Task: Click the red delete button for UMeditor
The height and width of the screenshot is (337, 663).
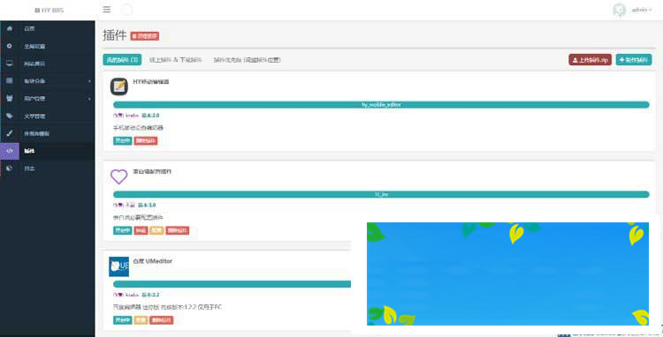Action: click(x=161, y=320)
